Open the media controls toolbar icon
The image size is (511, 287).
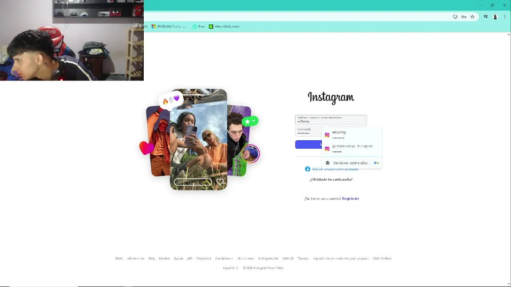click(x=485, y=17)
